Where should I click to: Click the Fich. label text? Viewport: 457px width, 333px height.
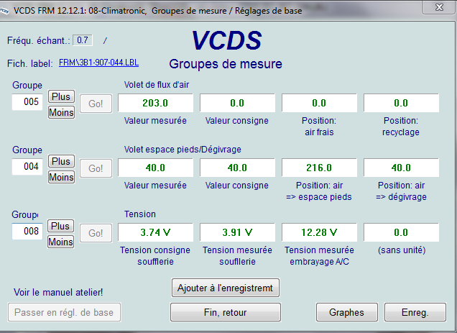click(30, 63)
